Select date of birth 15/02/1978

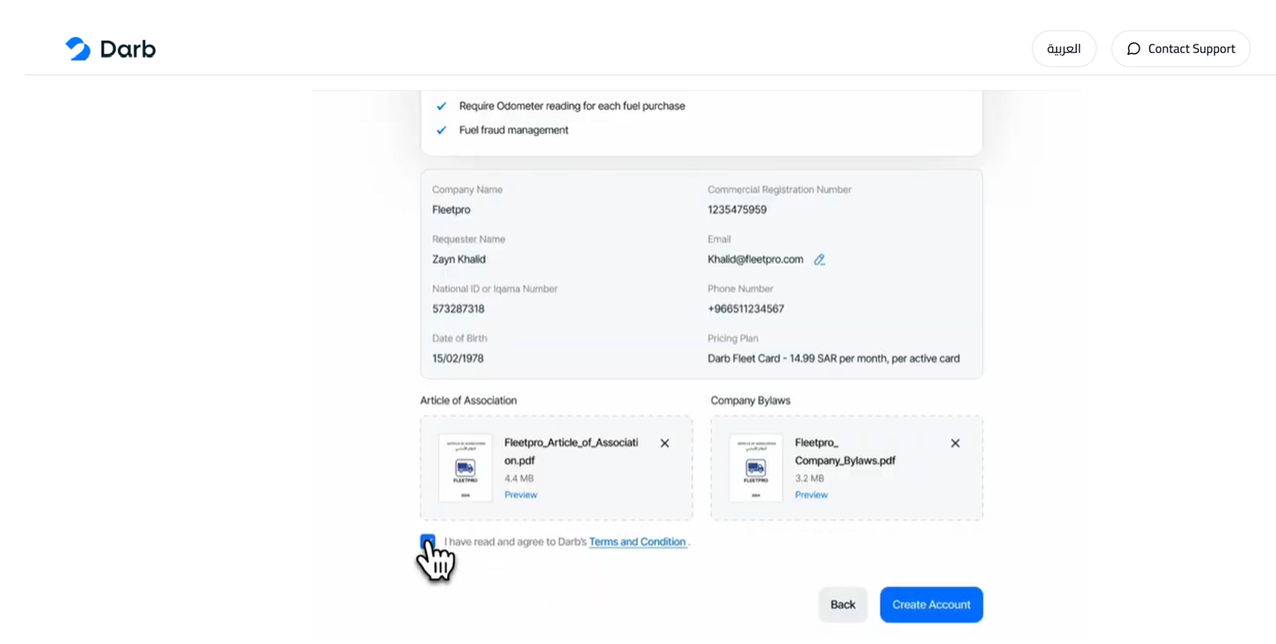click(x=458, y=359)
